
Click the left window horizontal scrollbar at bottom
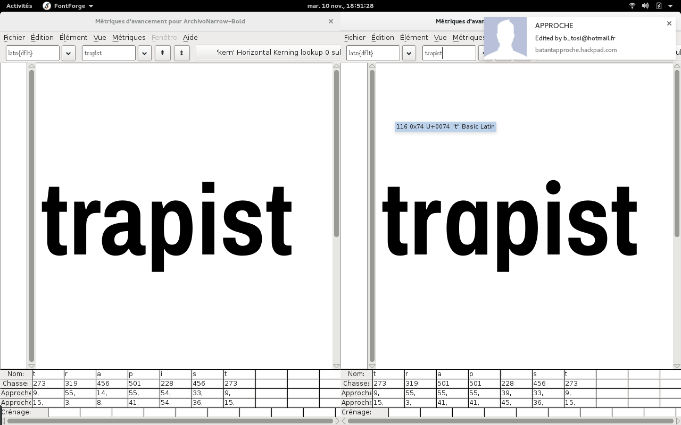pos(170,421)
